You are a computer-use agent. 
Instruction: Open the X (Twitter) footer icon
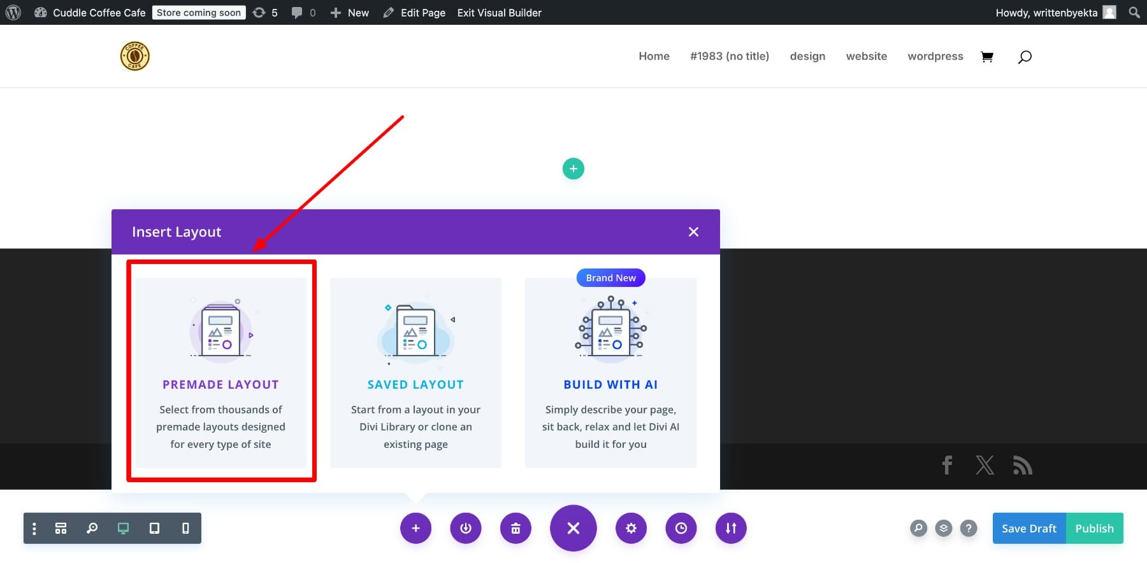985,465
